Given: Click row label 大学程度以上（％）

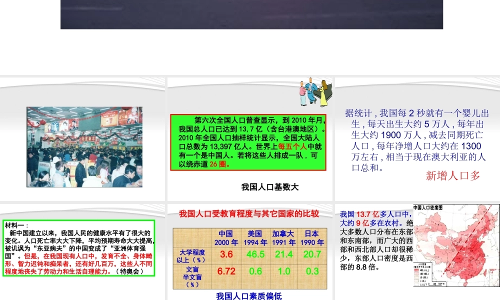Looking at the screenshot, I should [x=192, y=256].
